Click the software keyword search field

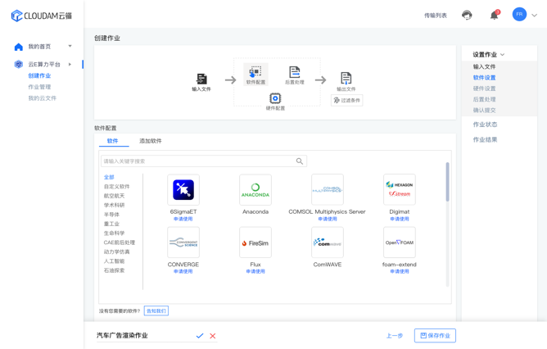coord(197,161)
